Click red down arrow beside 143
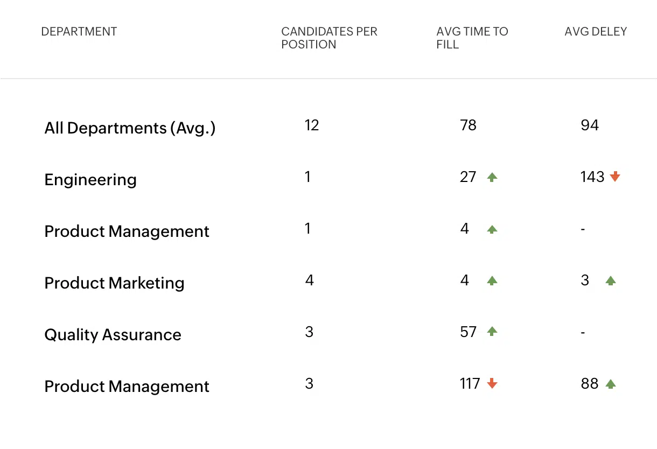Image resolution: width=657 pixels, height=449 pixels. (615, 177)
